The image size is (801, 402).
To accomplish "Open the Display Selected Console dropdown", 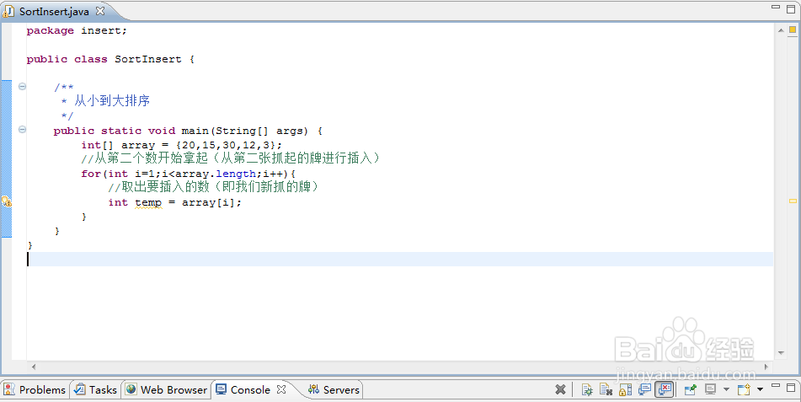I will pos(726,389).
